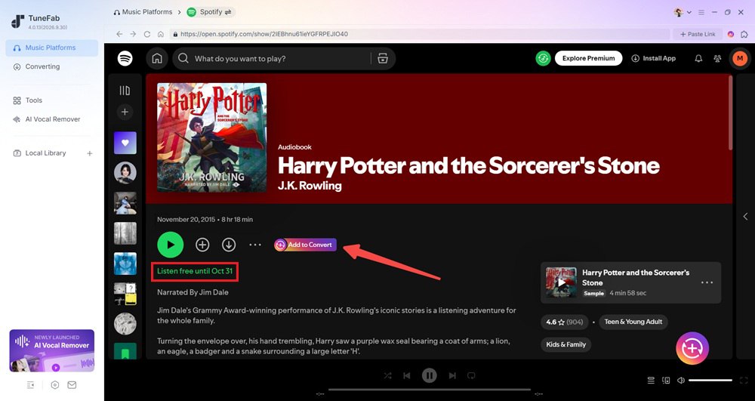755x401 pixels.
Task: Connect to a device icon
Action: [x=666, y=381]
